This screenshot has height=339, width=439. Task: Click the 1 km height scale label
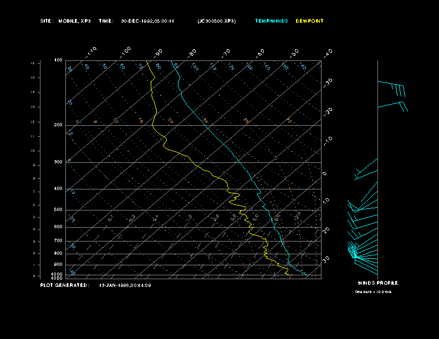pyautogui.click(x=34, y=265)
